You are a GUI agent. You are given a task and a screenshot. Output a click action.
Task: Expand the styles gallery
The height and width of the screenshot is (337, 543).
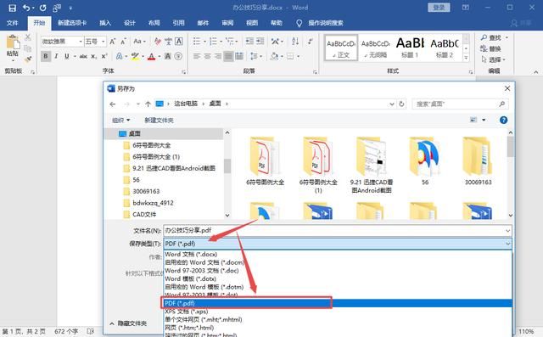pos(466,58)
